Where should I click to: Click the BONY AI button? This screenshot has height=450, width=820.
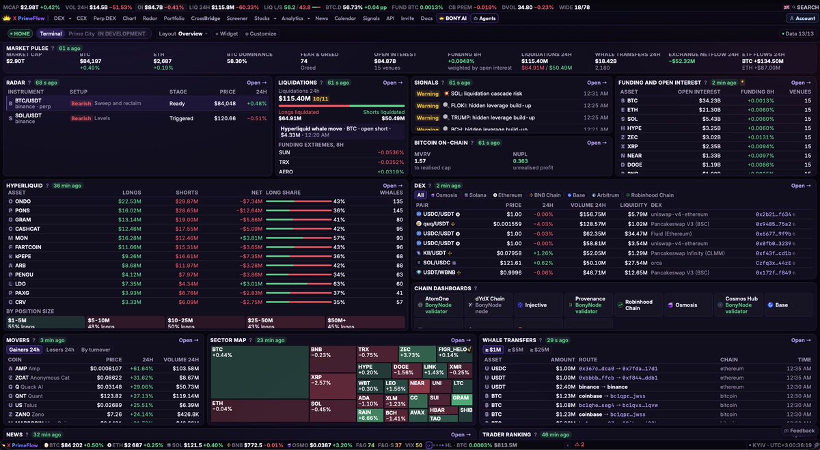coord(452,18)
